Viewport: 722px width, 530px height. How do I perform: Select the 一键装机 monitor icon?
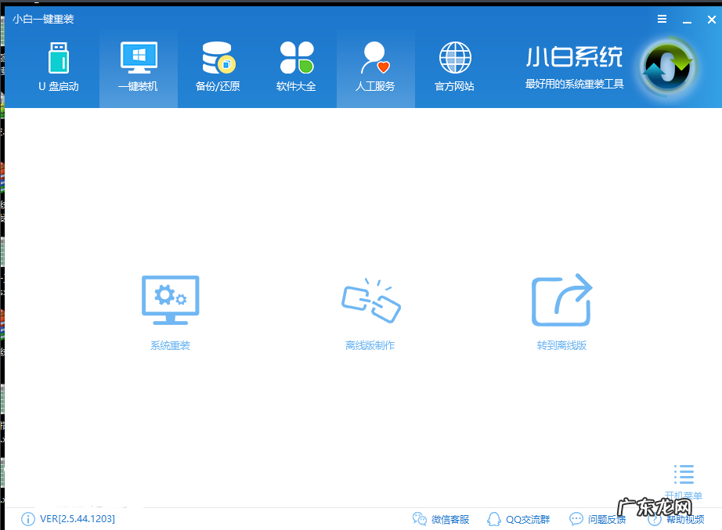click(x=139, y=58)
